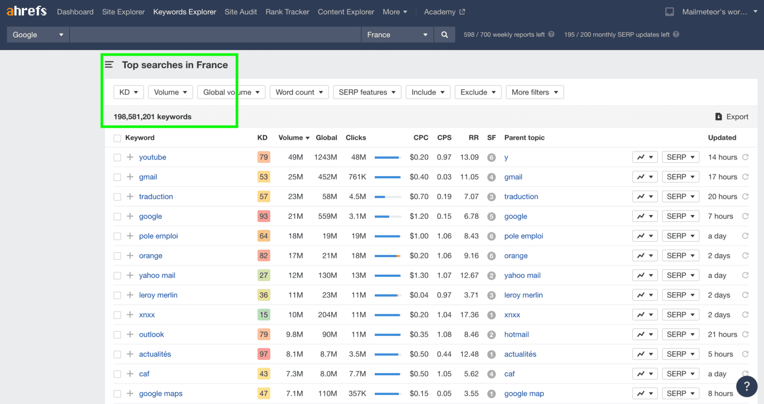Click clicks distribution bar for google row

tap(388, 217)
